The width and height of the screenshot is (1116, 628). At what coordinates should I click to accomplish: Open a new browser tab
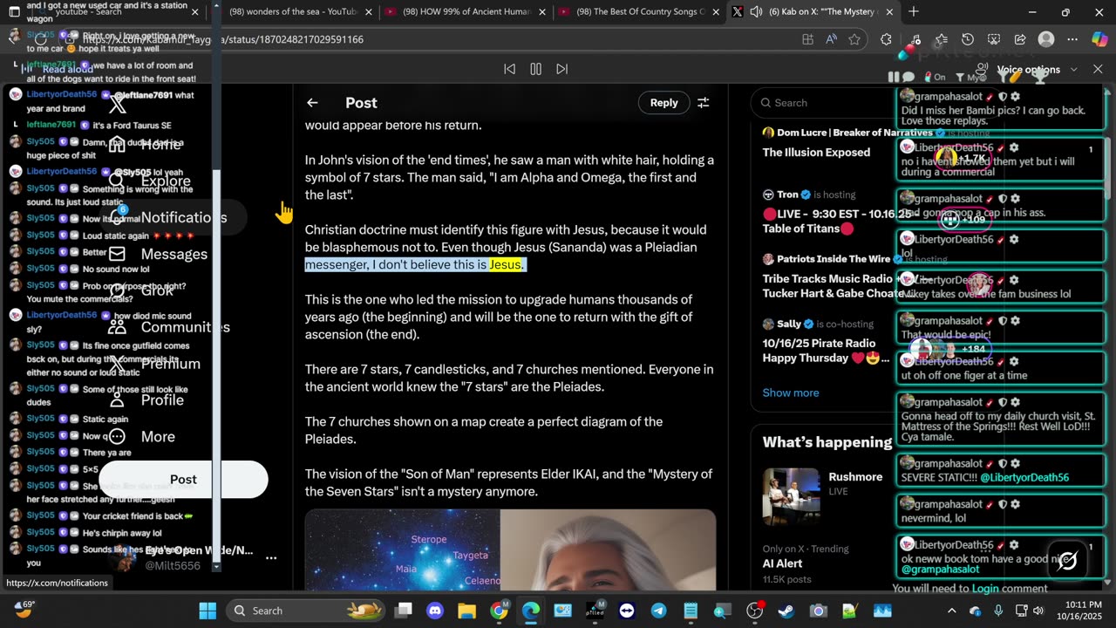[x=914, y=12]
